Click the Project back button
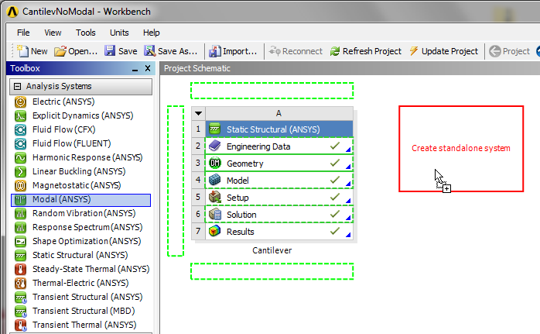Image resolution: width=540 pixels, height=334 pixels. (x=509, y=51)
